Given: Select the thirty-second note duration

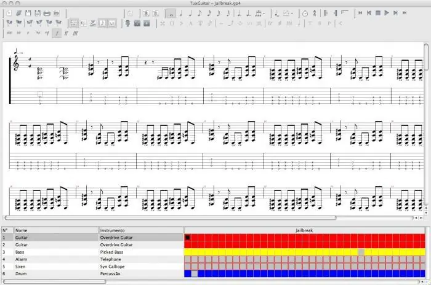Looking at the screenshot, I should tap(219, 13).
